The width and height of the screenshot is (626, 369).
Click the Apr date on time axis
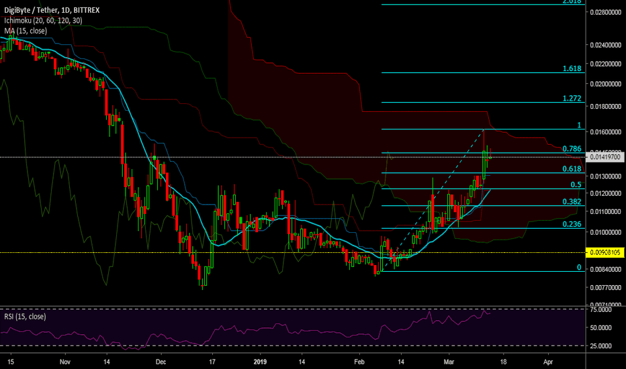tap(548, 362)
